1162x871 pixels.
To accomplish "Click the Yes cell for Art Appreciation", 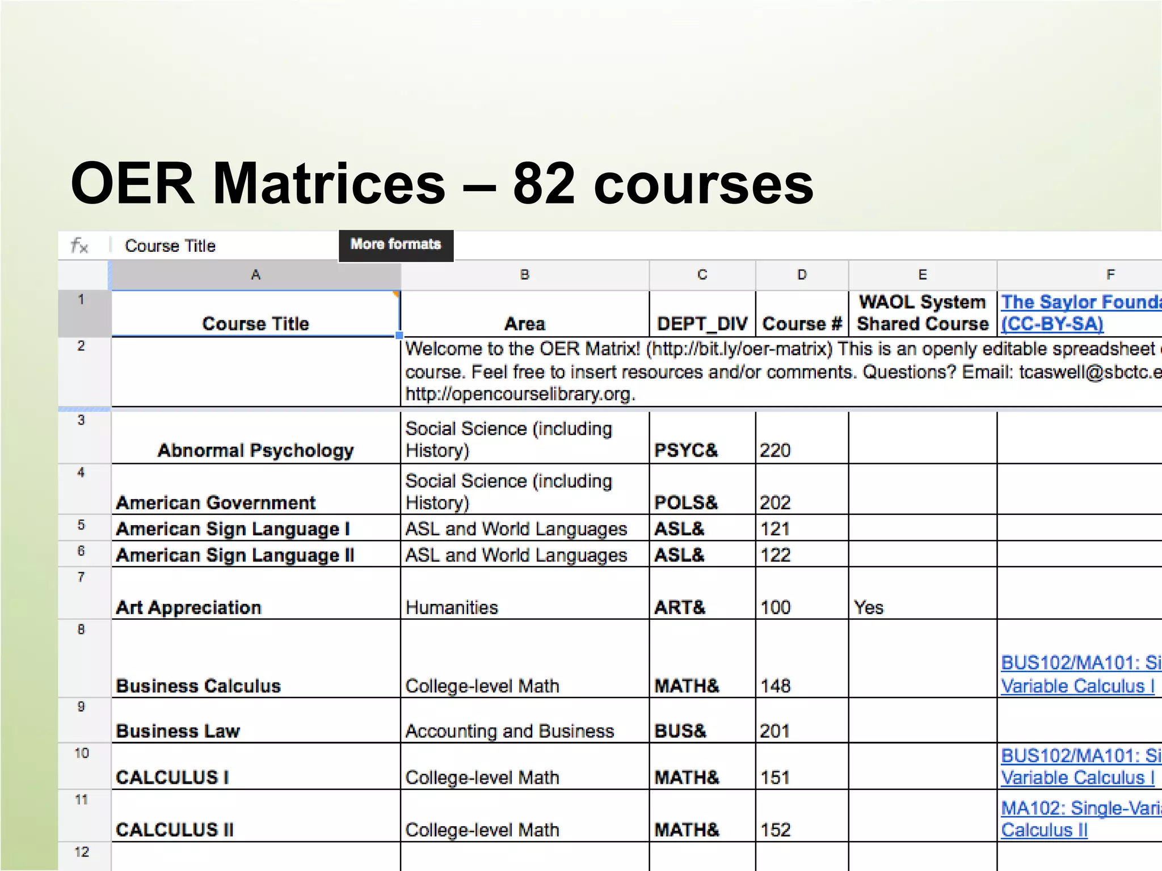I will 868,607.
